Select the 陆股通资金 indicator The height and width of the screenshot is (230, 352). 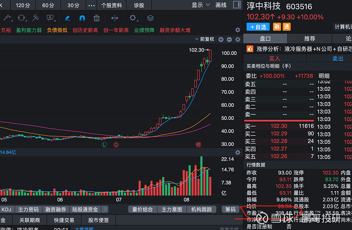pos(85,209)
